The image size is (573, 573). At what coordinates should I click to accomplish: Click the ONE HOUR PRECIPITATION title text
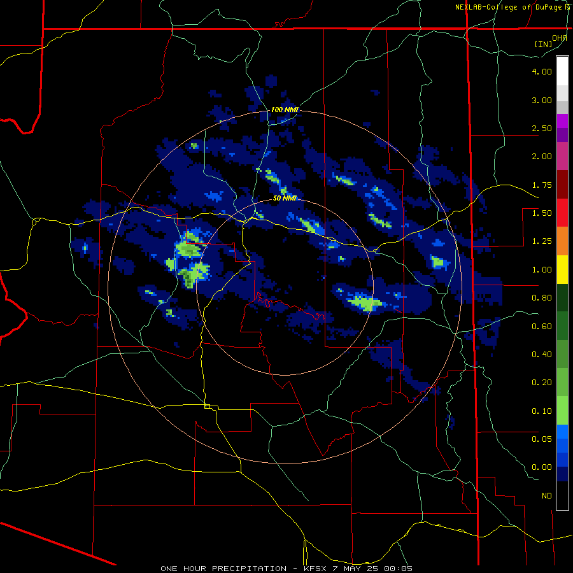click(x=223, y=569)
